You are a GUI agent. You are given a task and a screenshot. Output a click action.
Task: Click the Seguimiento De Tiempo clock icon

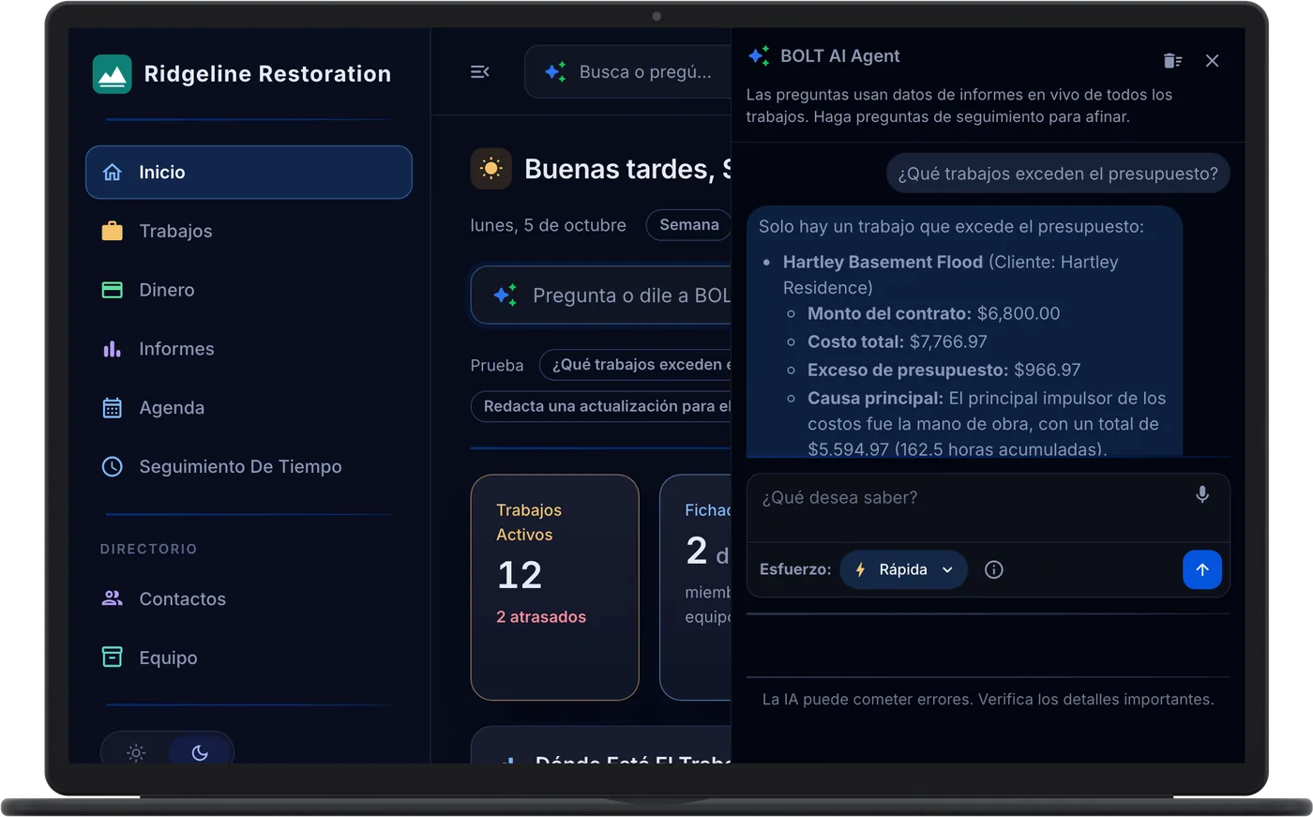(x=113, y=466)
